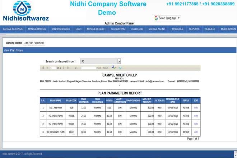Focus the report find text box
This screenshot has height=158, width=237.
[x=89, y=68]
